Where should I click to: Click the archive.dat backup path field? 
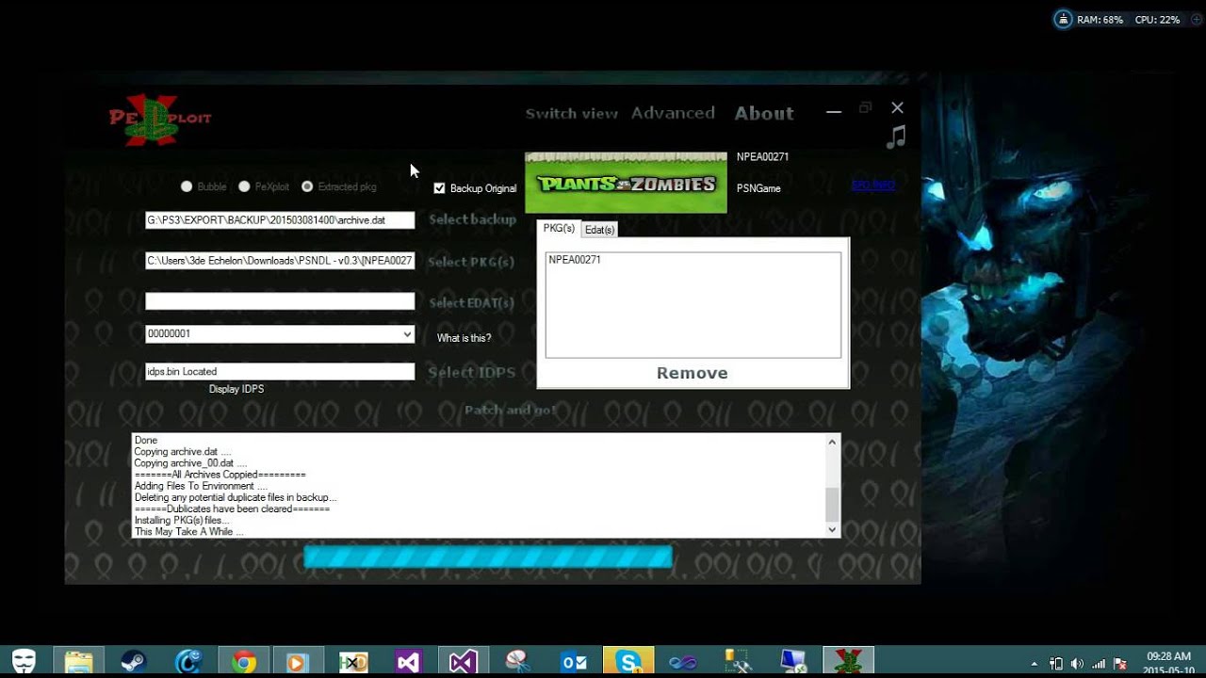(x=280, y=219)
